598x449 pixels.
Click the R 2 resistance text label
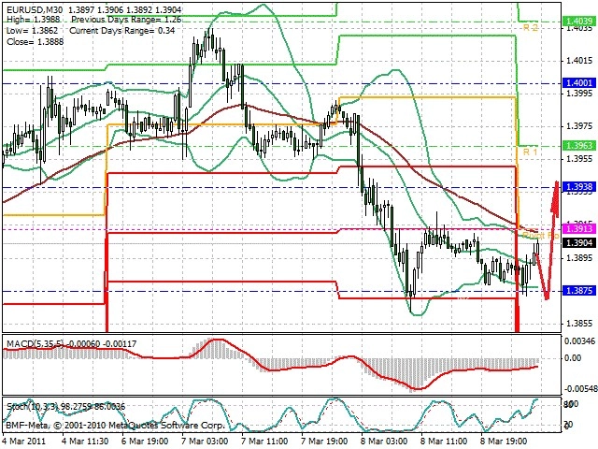click(531, 27)
